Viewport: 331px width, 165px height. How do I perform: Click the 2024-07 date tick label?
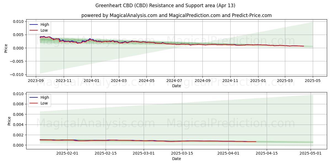click(174, 81)
